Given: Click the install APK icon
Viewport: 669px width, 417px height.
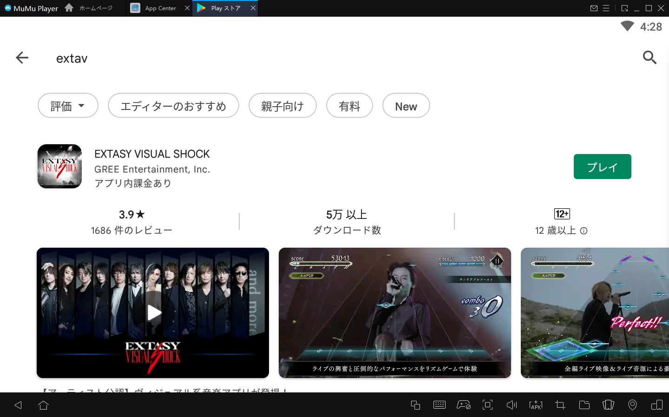Looking at the screenshot, I should point(536,405).
